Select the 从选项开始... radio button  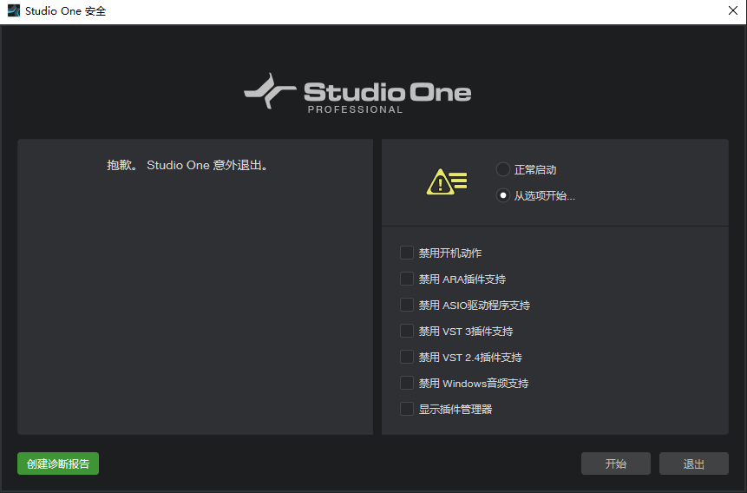click(x=503, y=195)
